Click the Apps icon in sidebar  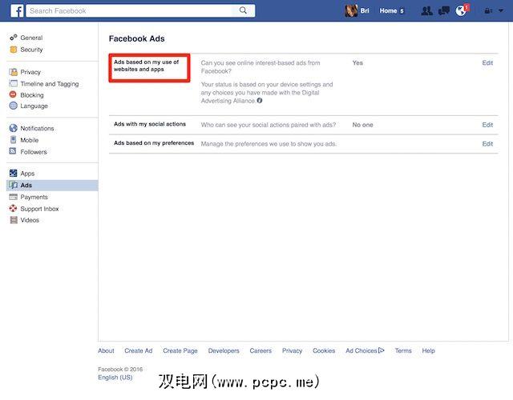coord(13,173)
